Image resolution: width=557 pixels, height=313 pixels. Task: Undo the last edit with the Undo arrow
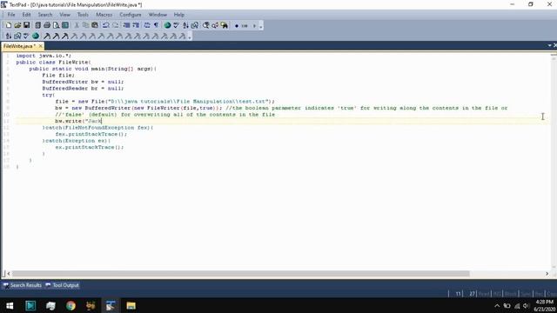point(106,25)
